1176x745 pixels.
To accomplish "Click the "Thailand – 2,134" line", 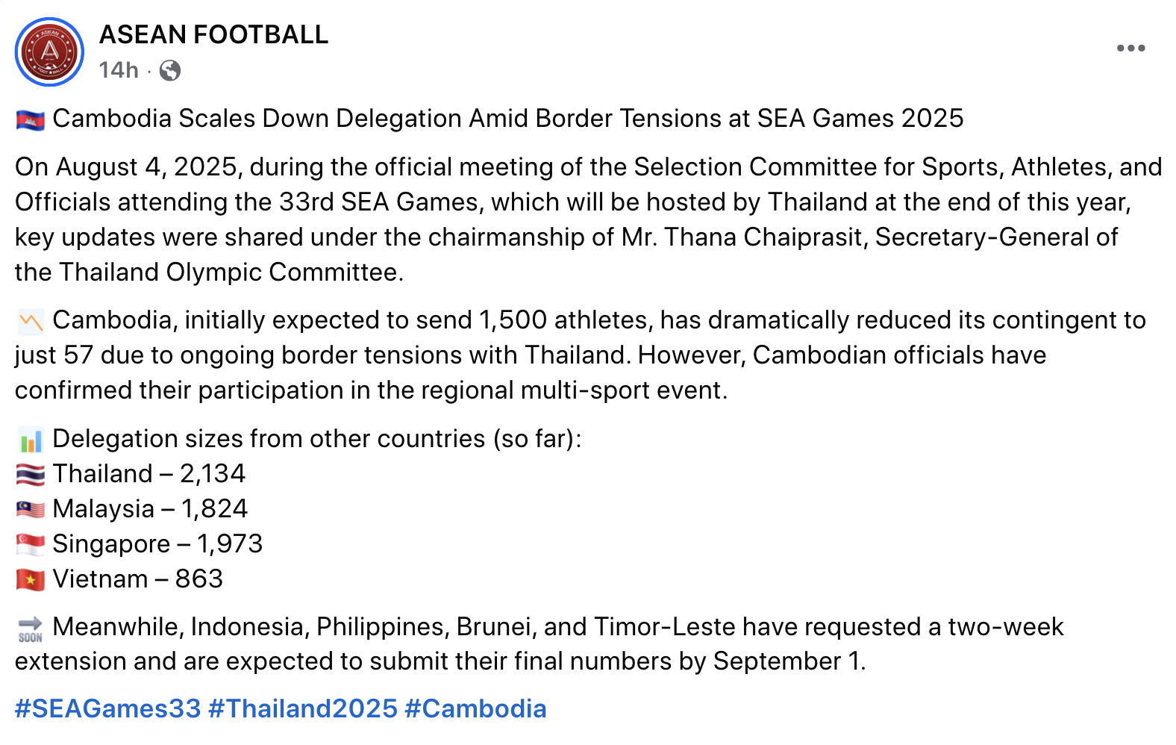I will coord(148,474).
